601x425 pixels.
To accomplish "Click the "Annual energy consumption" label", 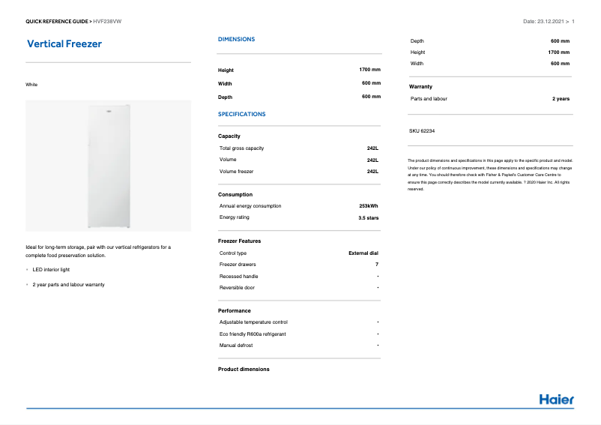I will coord(250,206).
